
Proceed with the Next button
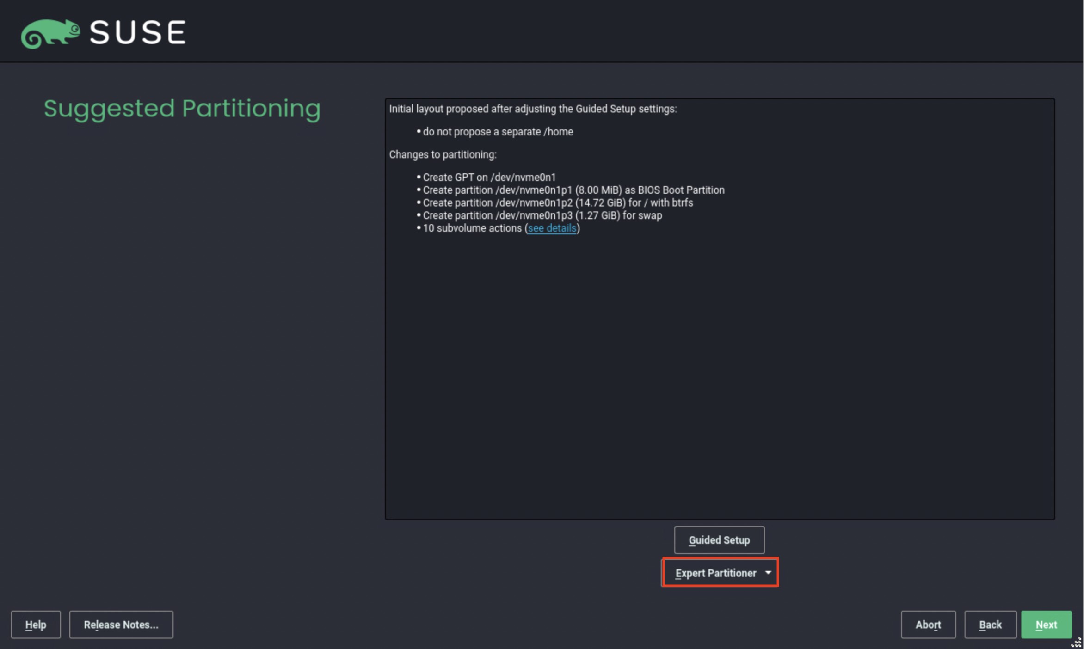pyautogui.click(x=1046, y=625)
